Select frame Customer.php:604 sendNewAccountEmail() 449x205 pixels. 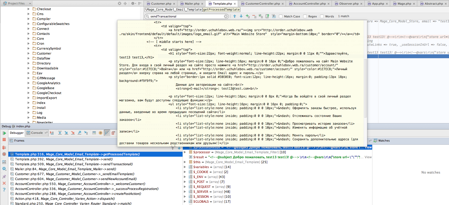point(95,179)
